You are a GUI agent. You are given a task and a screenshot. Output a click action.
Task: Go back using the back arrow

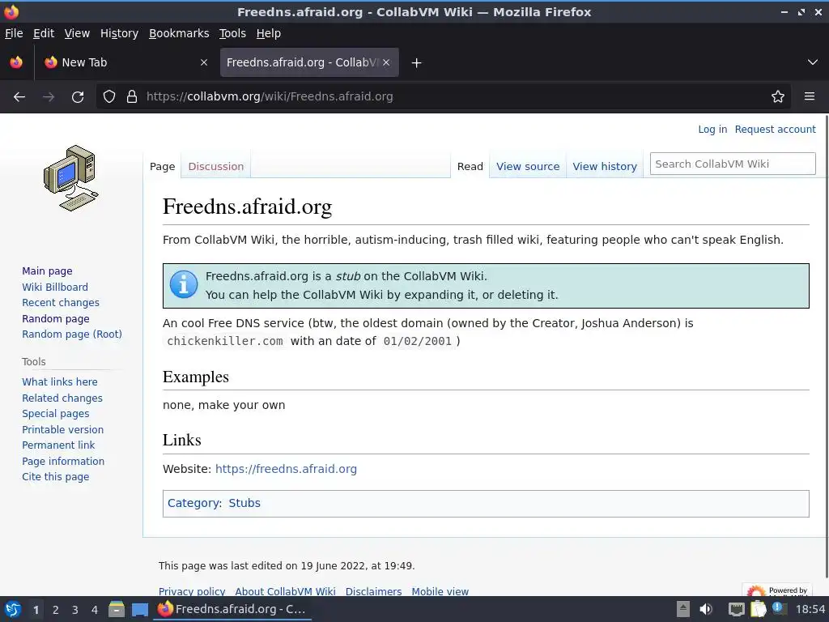click(x=19, y=97)
